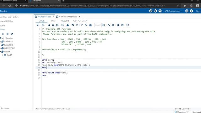Screen dimensions: 201x113
Task: Select the SASUSER library
Action: (x=8, y=45)
